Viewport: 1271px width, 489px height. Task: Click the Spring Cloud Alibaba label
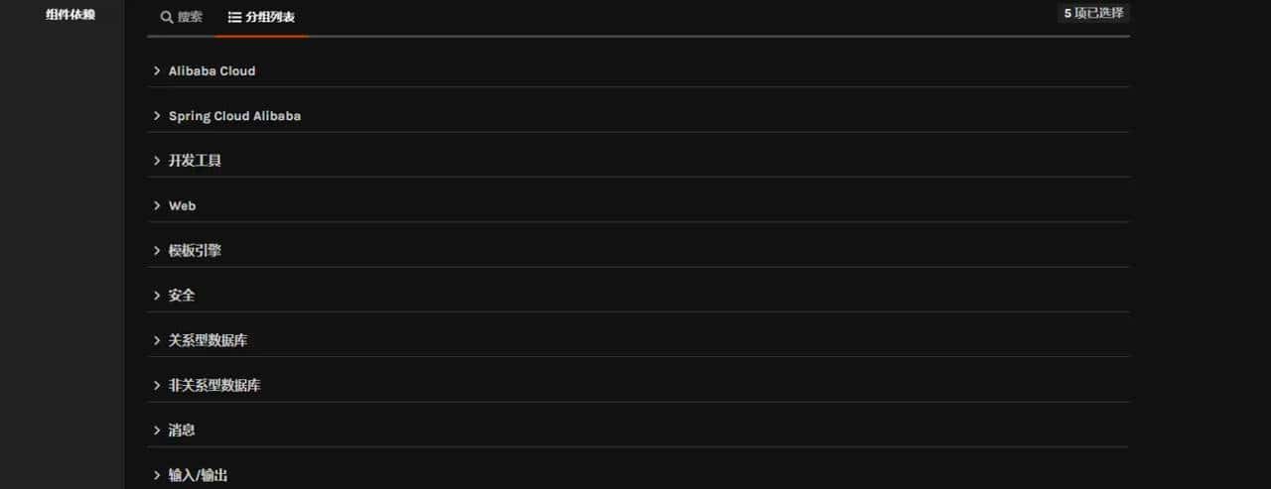pyautogui.click(x=234, y=116)
